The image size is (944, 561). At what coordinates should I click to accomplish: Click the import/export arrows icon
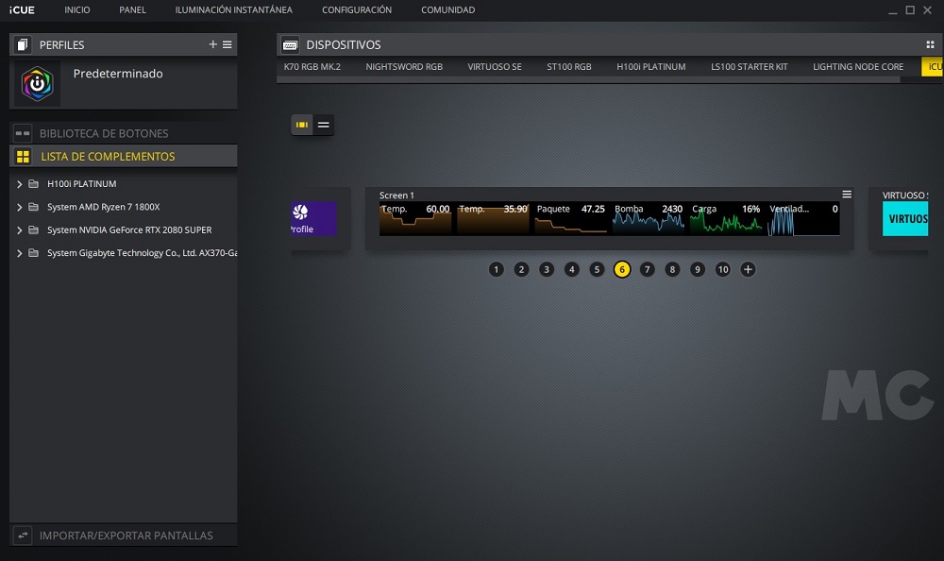tap(23, 535)
